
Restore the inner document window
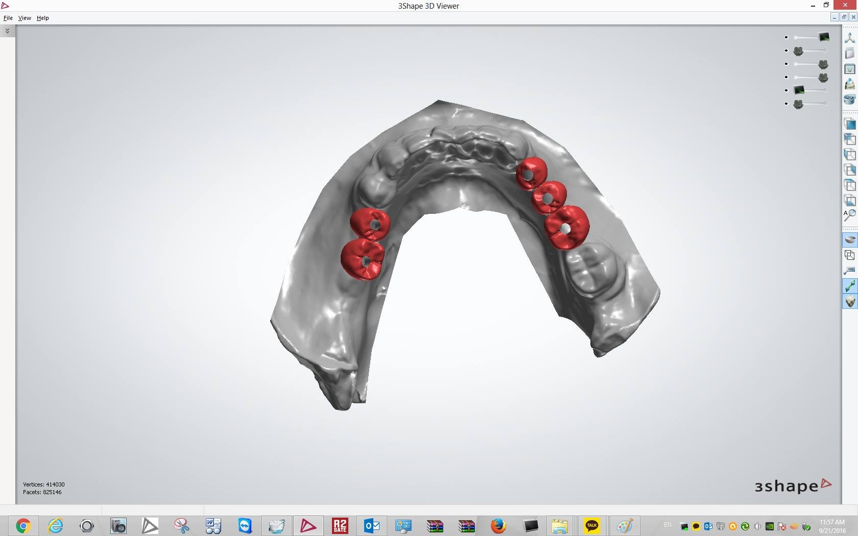pos(844,17)
